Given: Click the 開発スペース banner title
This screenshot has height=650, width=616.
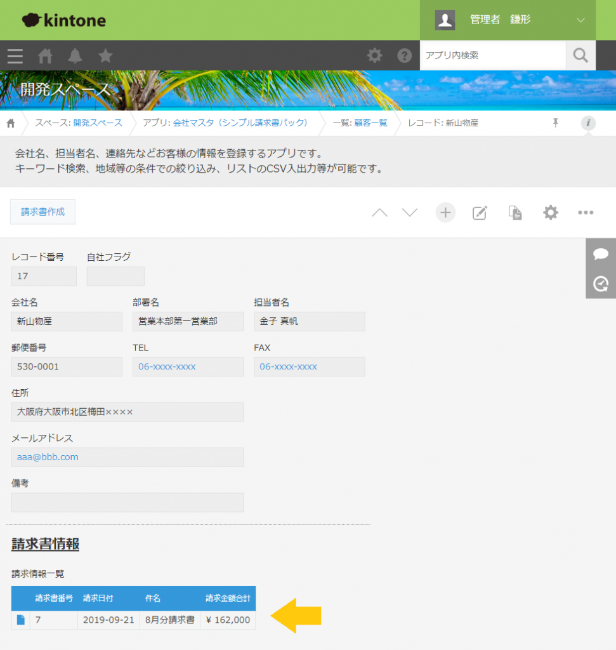Looking at the screenshot, I should click(x=65, y=89).
